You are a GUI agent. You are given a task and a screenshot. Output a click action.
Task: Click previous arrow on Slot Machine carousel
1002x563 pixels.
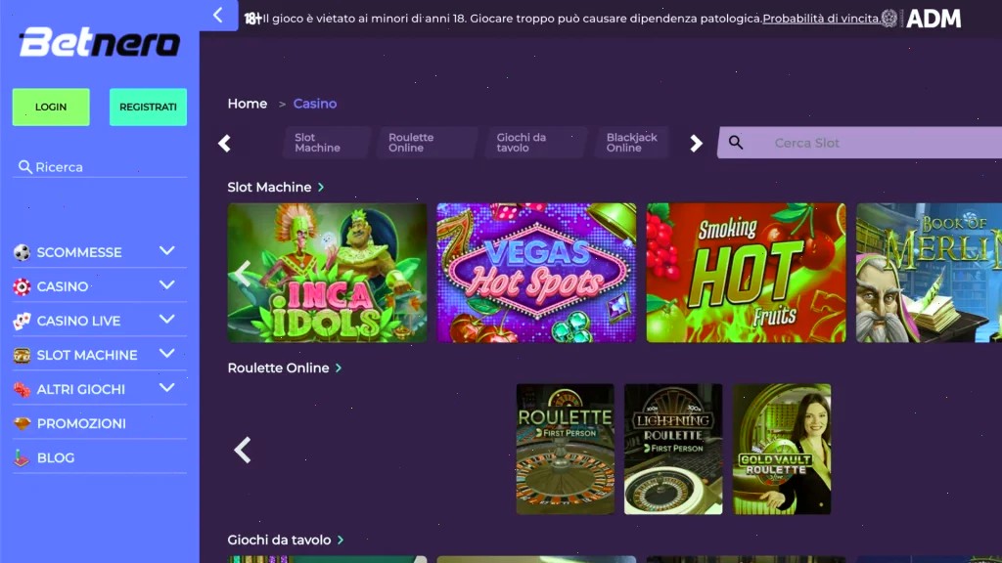click(x=243, y=274)
